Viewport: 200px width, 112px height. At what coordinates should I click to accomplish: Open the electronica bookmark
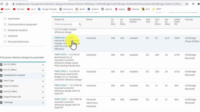pyautogui.click(x=66, y=9)
